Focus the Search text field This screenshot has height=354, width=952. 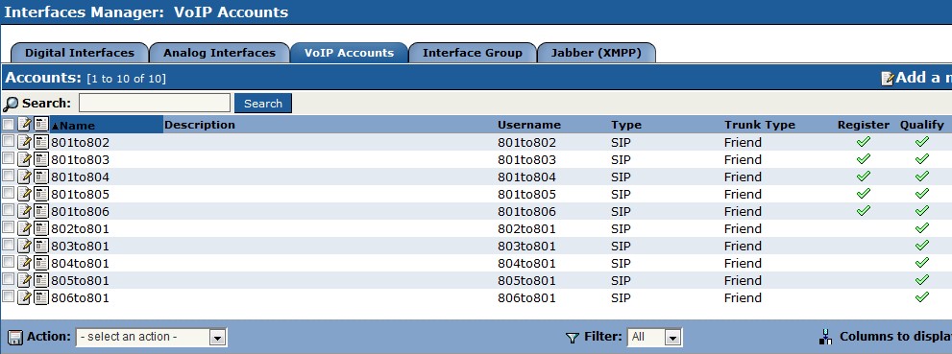[155, 103]
